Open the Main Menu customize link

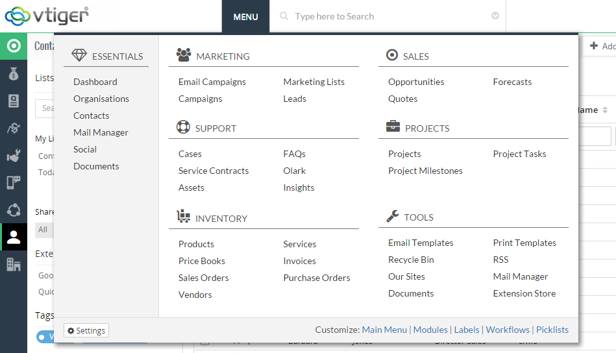[384, 330]
